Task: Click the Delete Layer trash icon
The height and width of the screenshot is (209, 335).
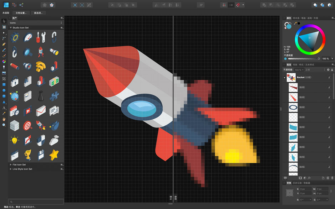Action: point(332,178)
